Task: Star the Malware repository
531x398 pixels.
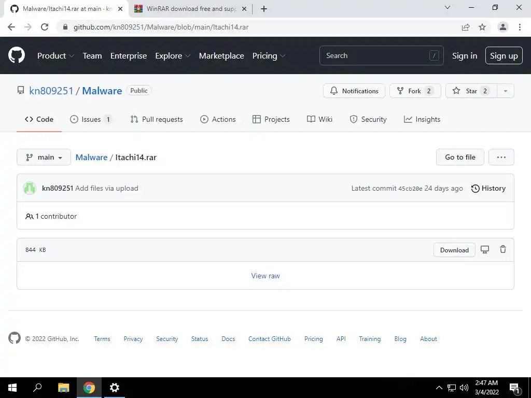Action: [x=471, y=91]
